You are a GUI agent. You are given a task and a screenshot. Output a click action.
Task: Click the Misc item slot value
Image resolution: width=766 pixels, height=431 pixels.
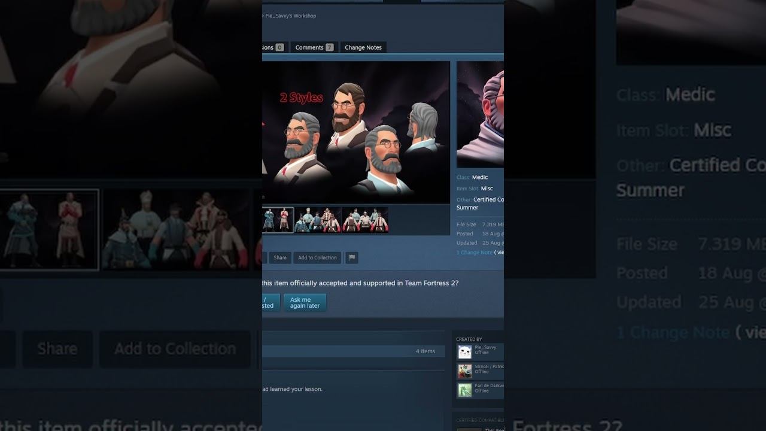487,189
